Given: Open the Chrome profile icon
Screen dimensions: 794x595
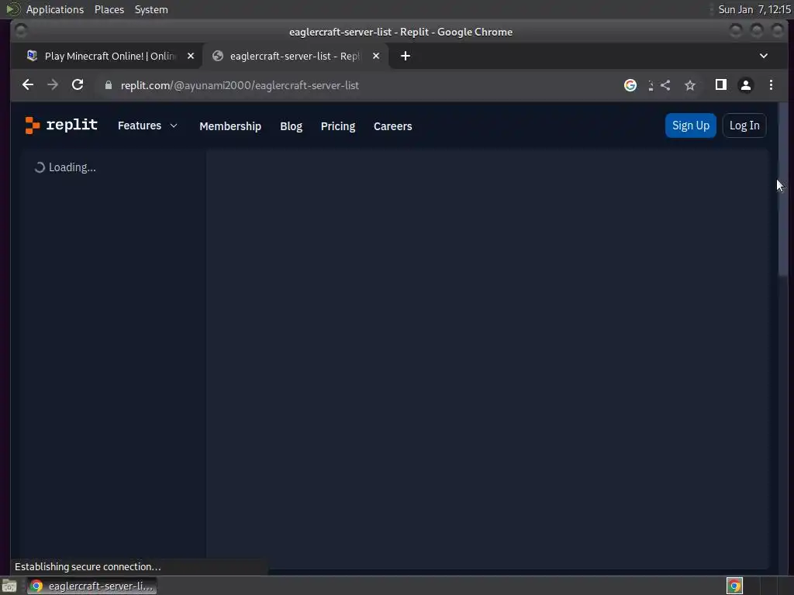Looking at the screenshot, I should 745,85.
